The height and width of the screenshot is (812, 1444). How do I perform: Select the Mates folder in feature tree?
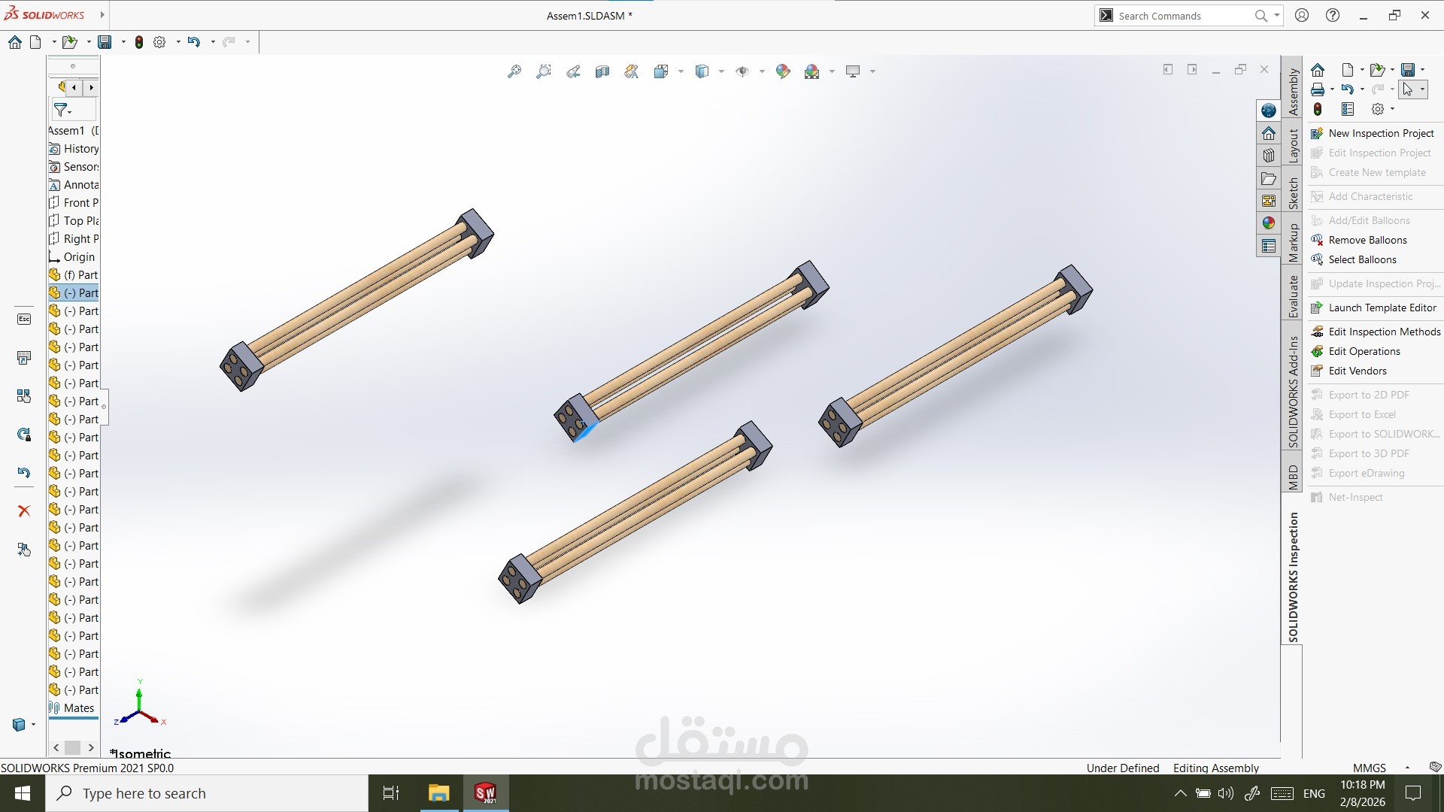coord(78,707)
